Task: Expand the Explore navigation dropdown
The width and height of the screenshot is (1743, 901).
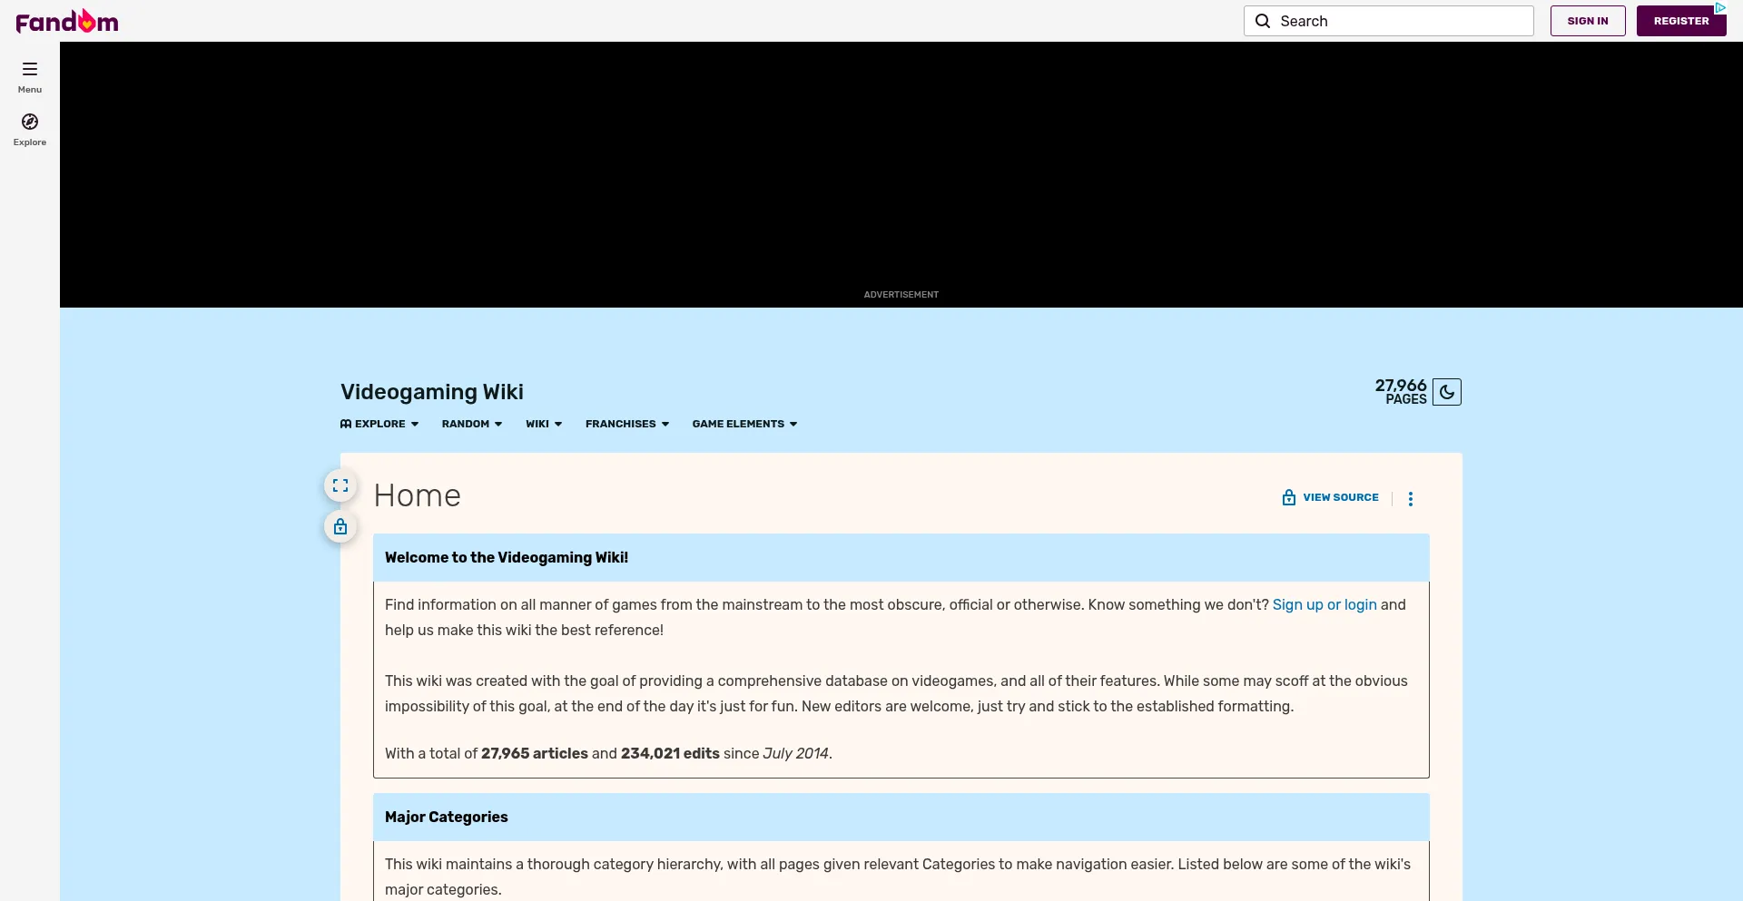Action: 379,424
